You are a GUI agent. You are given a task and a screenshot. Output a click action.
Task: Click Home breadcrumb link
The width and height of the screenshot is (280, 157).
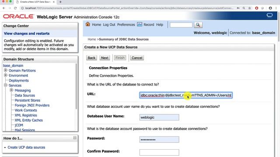pyautogui.click(x=91, y=39)
